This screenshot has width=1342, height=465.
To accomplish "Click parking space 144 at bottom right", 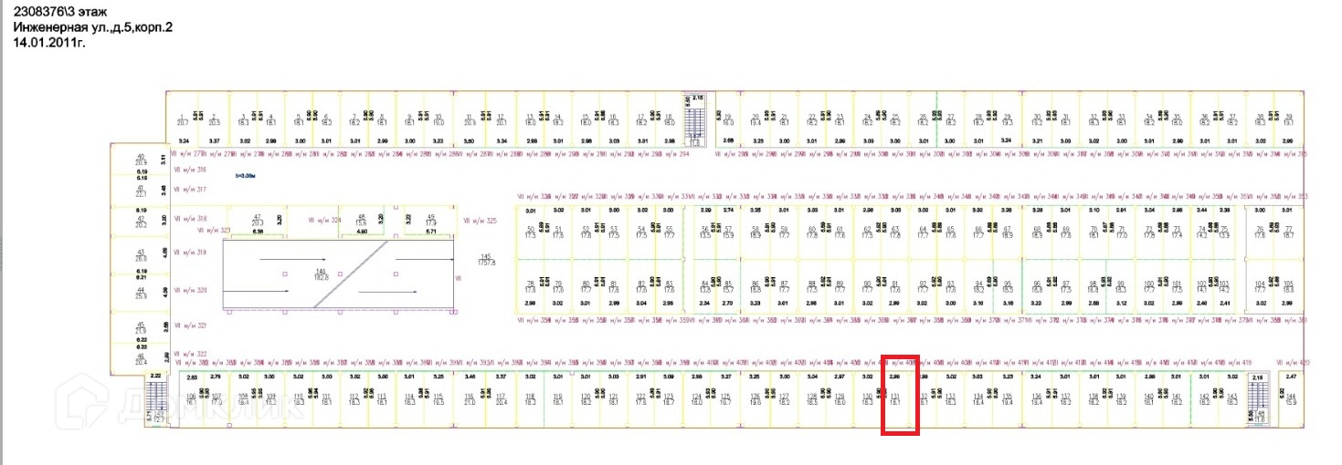I will [x=1291, y=398].
